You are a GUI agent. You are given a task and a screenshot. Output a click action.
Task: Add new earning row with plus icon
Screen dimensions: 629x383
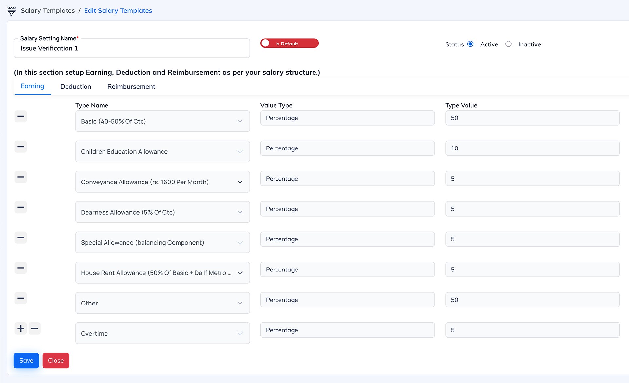pos(21,328)
